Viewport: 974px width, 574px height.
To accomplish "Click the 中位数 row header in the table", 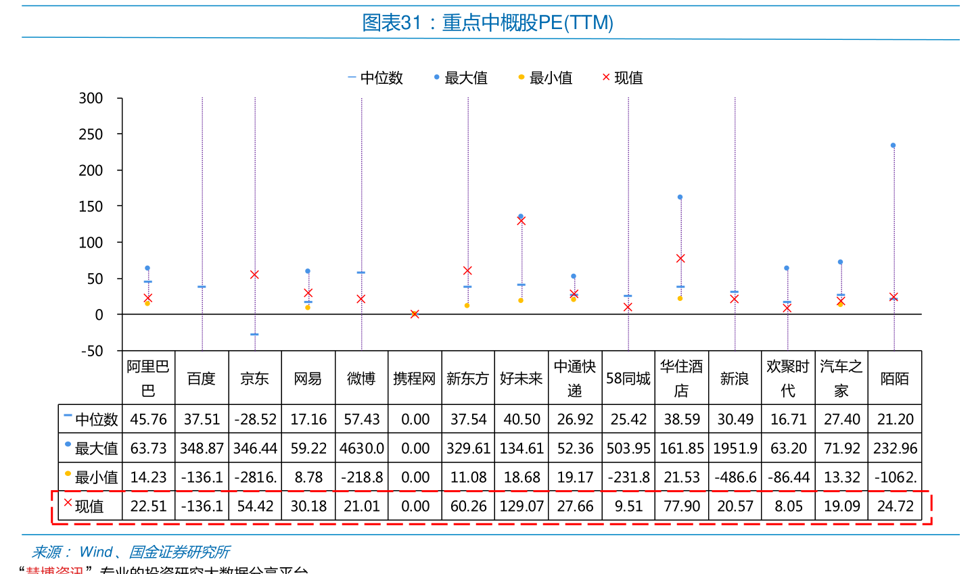I will [91, 419].
